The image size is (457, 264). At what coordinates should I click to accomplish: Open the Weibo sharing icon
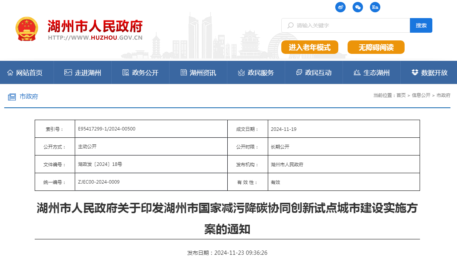[340, 7]
